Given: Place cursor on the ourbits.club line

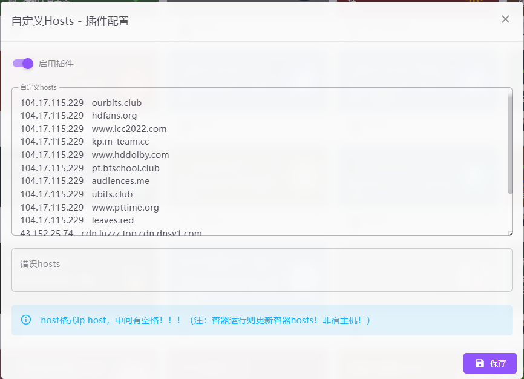Looking at the screenshot, I should click(x=116, y=103).
